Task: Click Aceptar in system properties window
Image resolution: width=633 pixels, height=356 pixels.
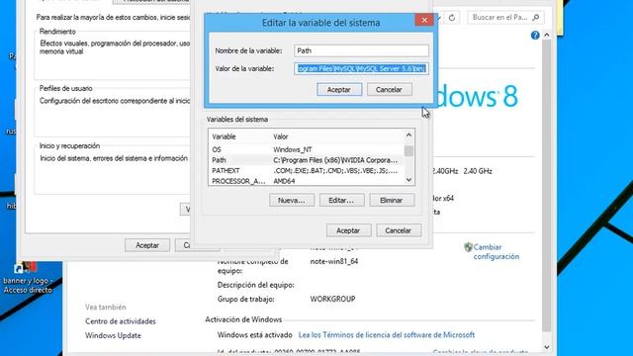Action: 147,245
